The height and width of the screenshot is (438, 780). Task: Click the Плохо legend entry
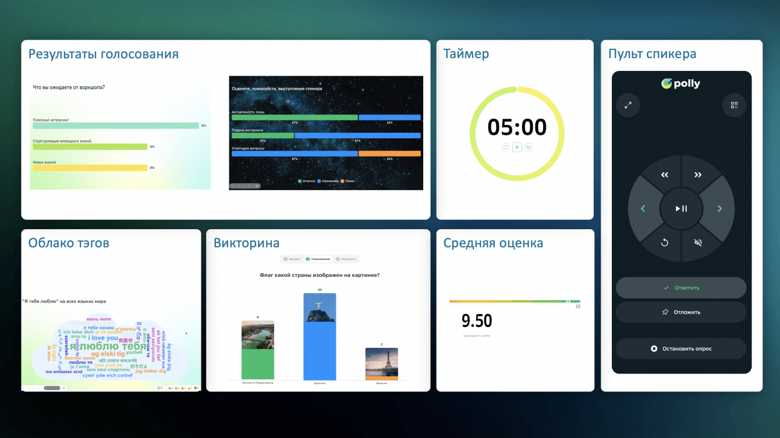point(348,181)
